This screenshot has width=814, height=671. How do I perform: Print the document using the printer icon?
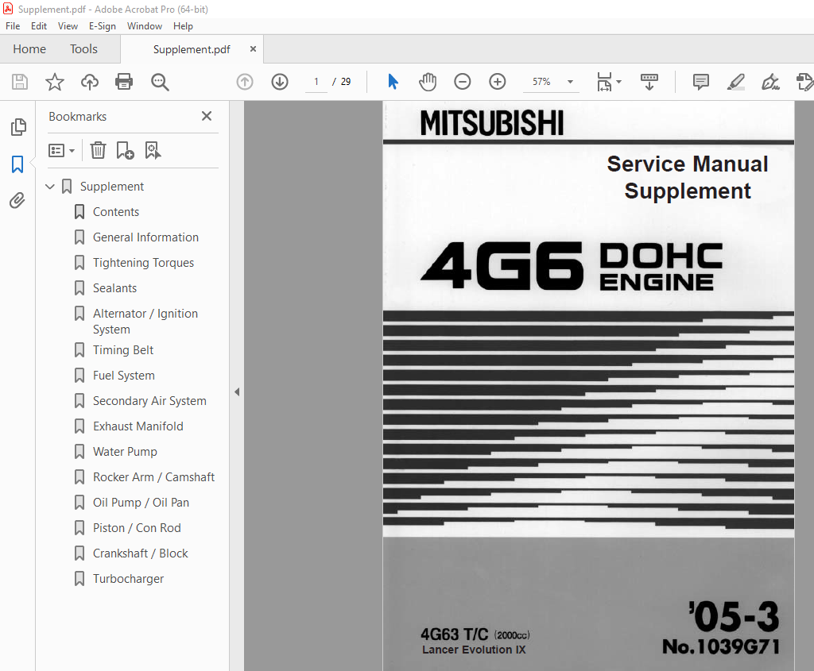click(124, 82)
